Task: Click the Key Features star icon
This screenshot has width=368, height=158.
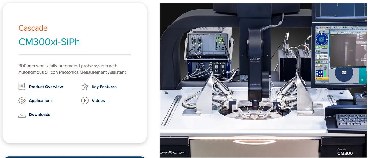Action: [x=85, y=87]
